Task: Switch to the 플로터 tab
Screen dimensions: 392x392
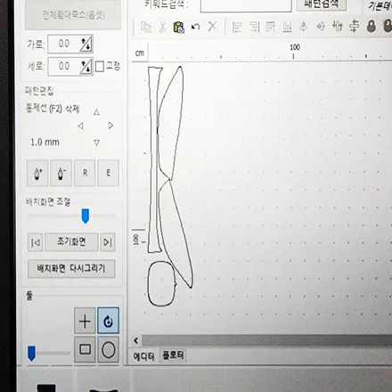Action: (x=173, y=355)
